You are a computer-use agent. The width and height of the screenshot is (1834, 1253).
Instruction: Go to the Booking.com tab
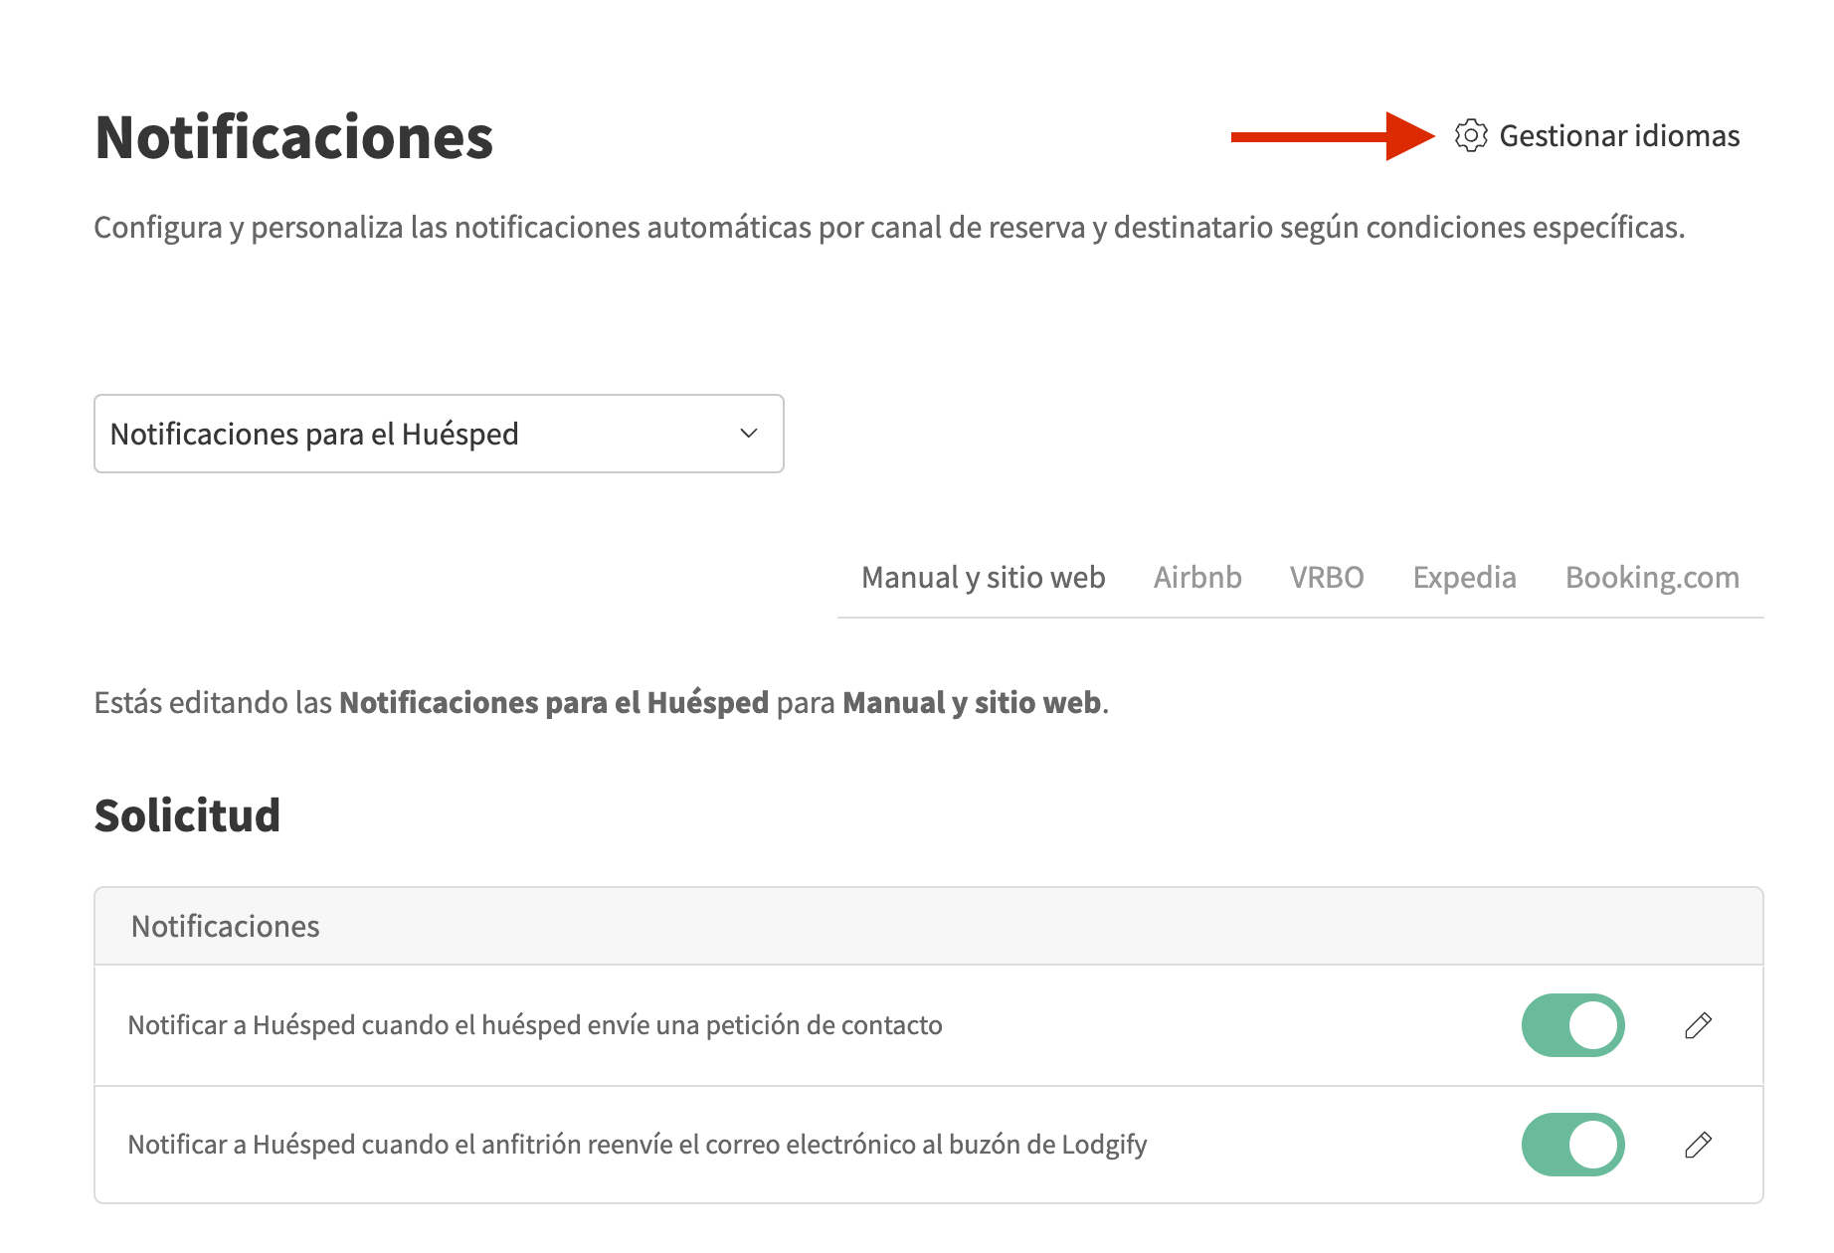tap(1652, 578)
